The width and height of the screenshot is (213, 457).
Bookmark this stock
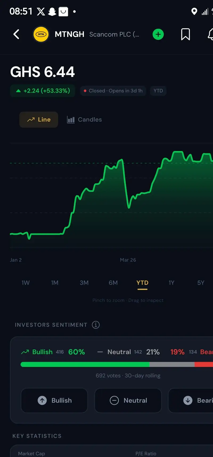pyautogui.click(x=185, y=34)
